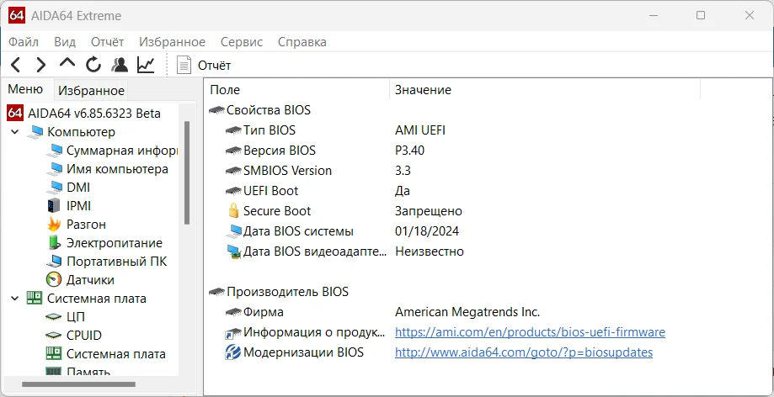Screen dimensions: 774x397
Task: Open the Вид menu
Action: click(65, 42)
